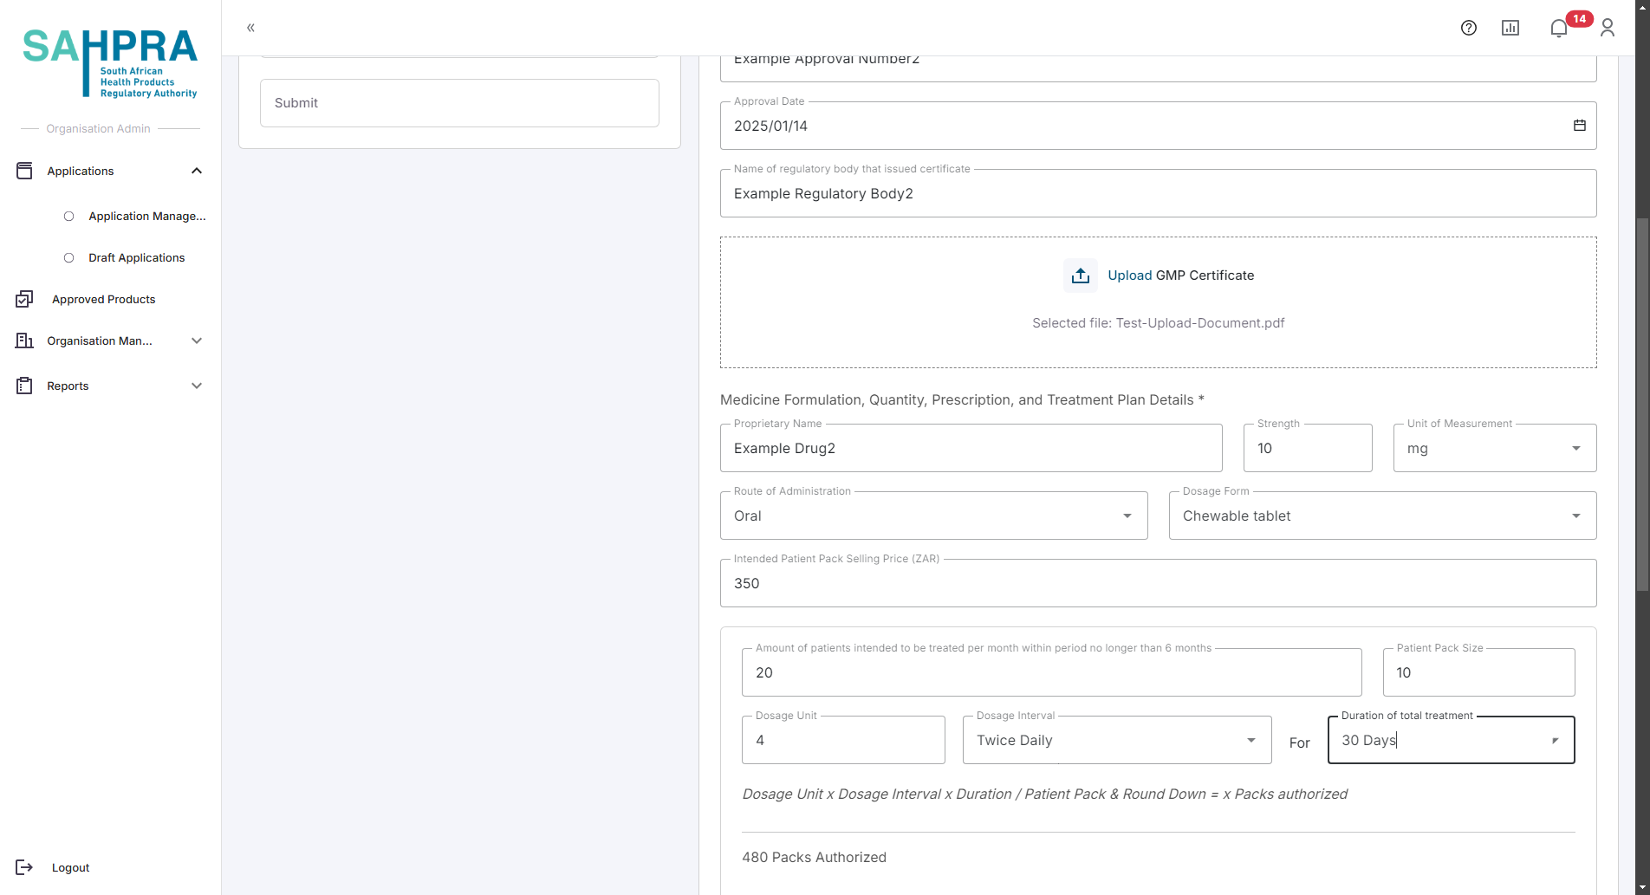Open the Approved Products page
This screenshot has width=1650, height=895.
pos(103,300)
